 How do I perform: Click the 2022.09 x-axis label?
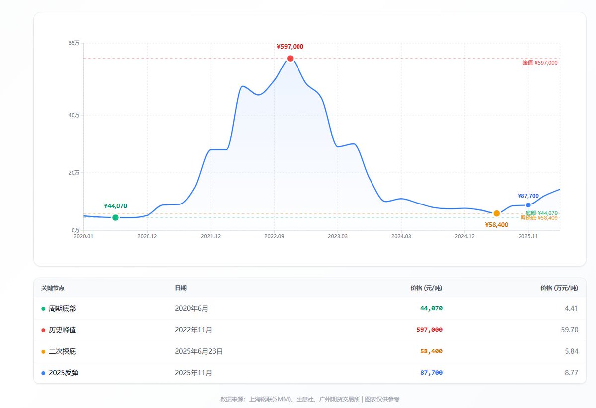coord(275,236)
